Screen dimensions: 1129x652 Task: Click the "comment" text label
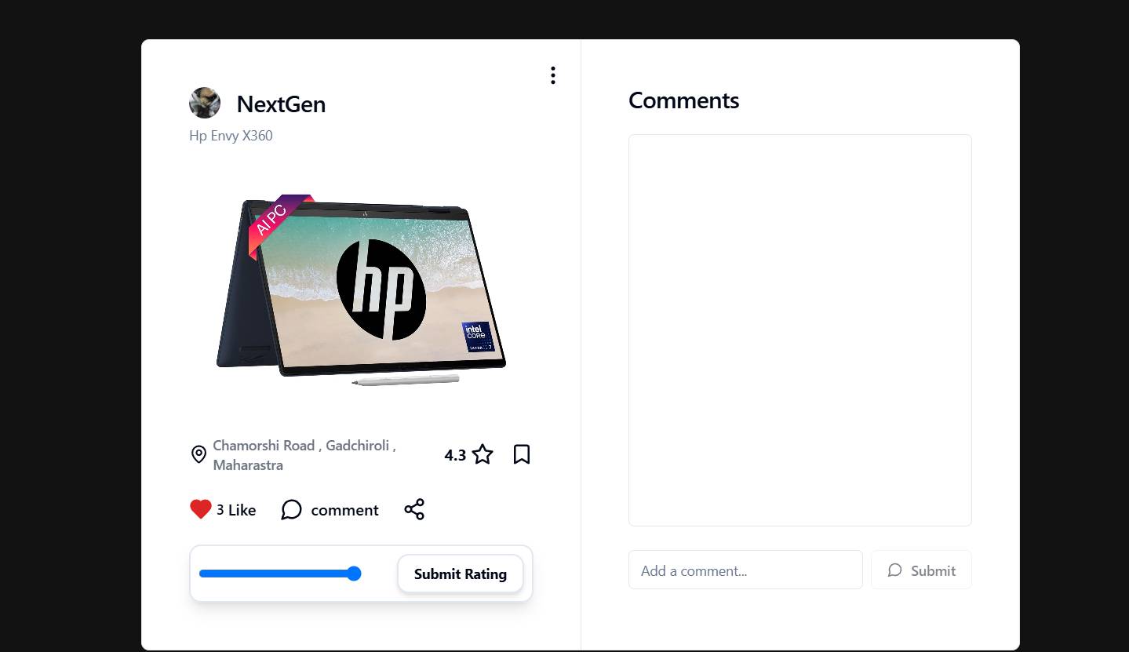pos(344,510)
